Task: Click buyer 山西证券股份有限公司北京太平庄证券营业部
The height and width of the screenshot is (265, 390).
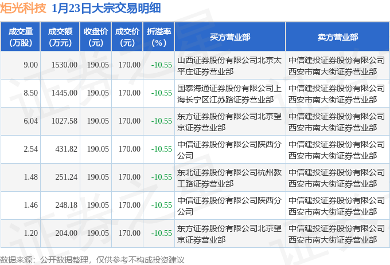Action: coord(229,66)
